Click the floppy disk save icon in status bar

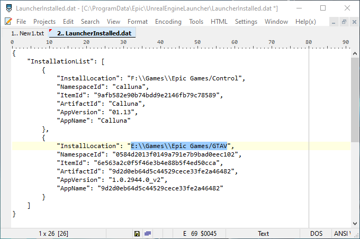(x=137, y=234)
